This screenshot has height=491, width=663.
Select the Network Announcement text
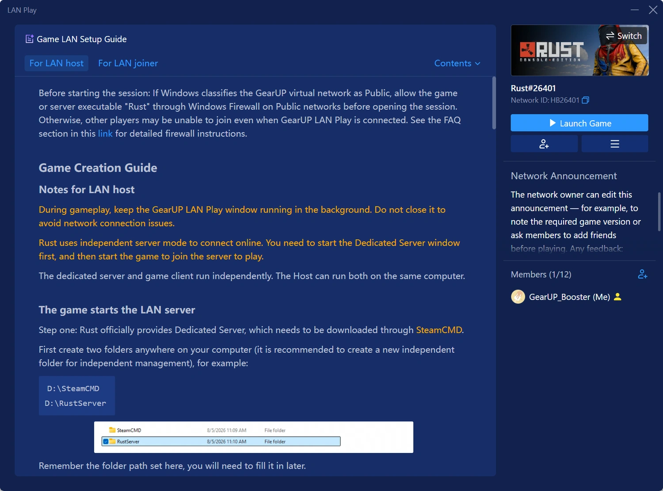click(x=575, y=221)
